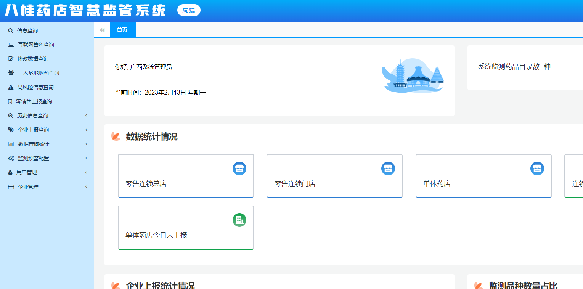Click the bookmark icon beside 零销售上报查询
The image size is (583, 289).
coord(10,101)
